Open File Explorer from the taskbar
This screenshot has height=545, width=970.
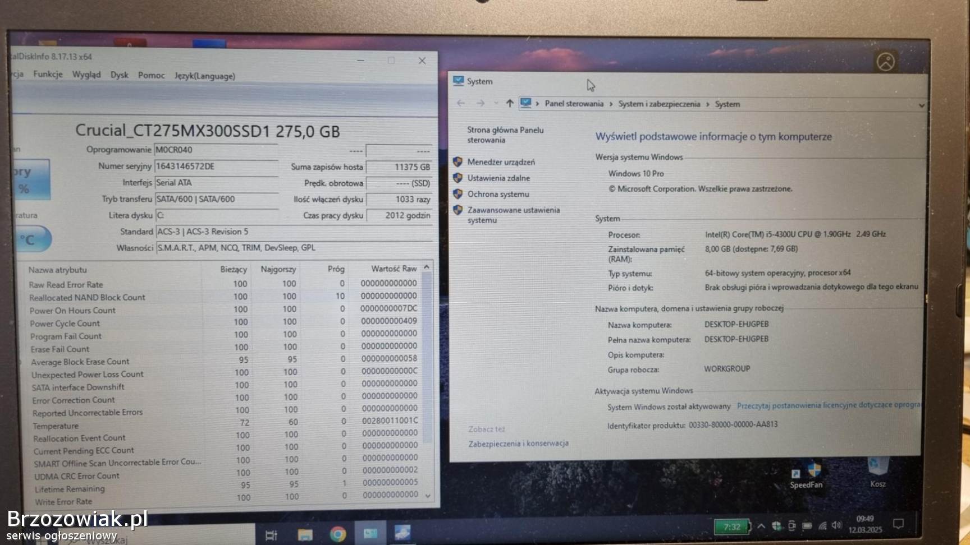pos(305,534)
